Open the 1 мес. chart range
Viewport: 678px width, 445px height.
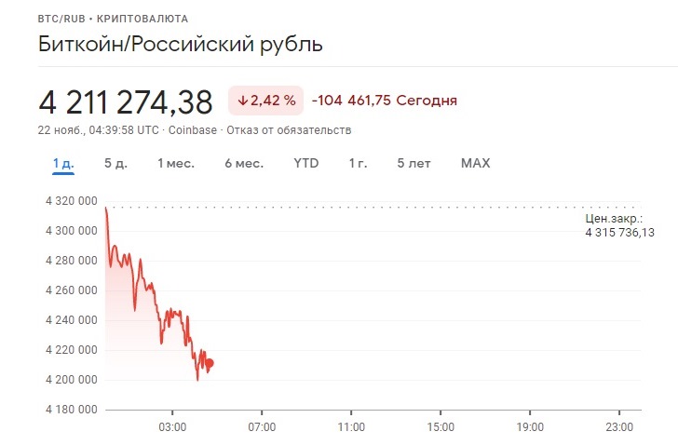[176, 163]
